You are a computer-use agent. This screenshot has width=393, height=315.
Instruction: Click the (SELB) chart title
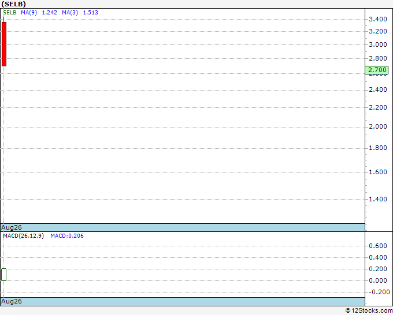(x=13, y=4)
